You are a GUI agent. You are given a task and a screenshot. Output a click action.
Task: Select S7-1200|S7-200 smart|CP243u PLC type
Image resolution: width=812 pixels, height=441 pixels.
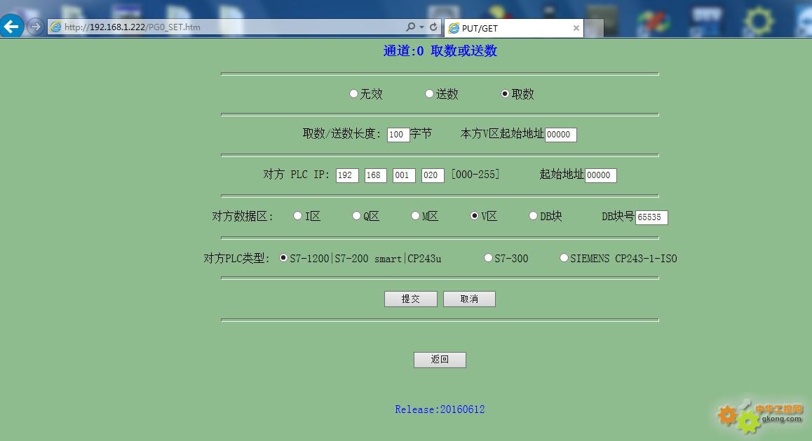(x=284, y=258)
